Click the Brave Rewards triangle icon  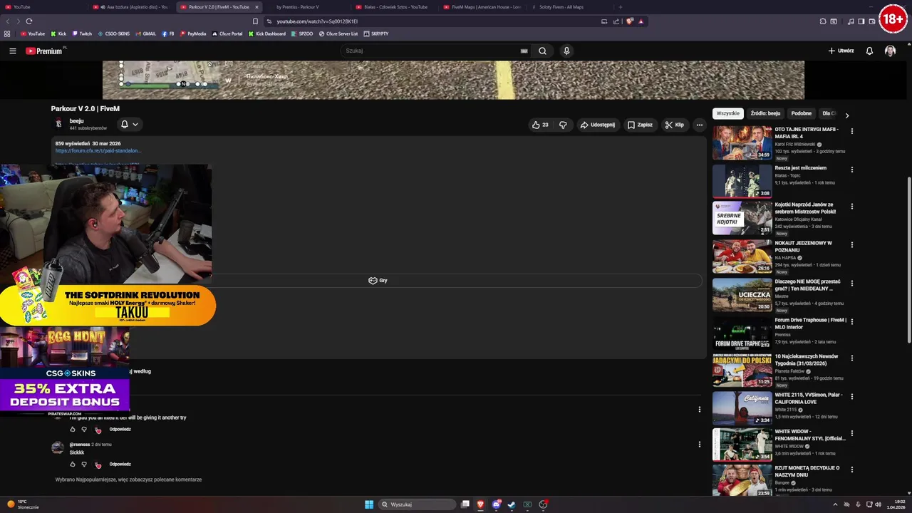[x=641, y=21]
